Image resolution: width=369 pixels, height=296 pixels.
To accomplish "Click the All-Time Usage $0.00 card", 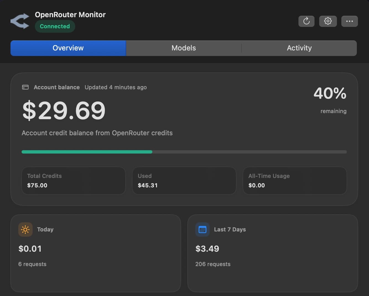I will point(295,181).
